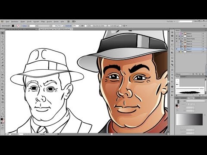Click the trash icon in Ebenen panel
The height and width of the screenshot is (155, 207).
[x=203, y=74]
